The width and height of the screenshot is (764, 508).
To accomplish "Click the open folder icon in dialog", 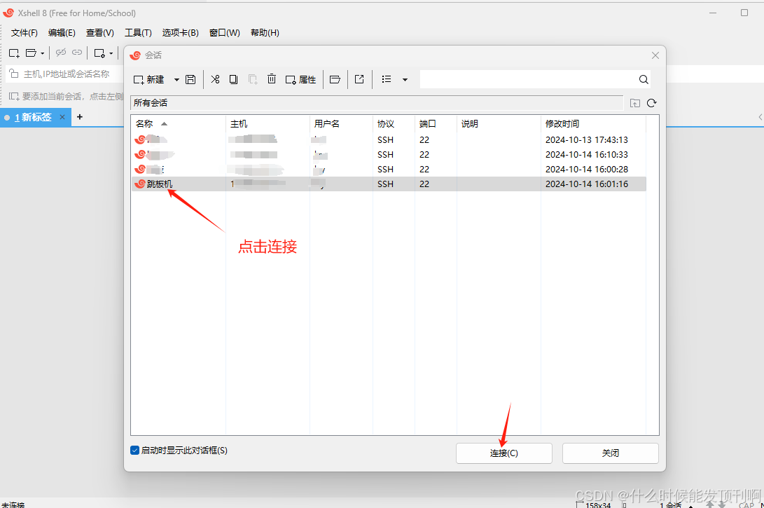I will (335, 79).
